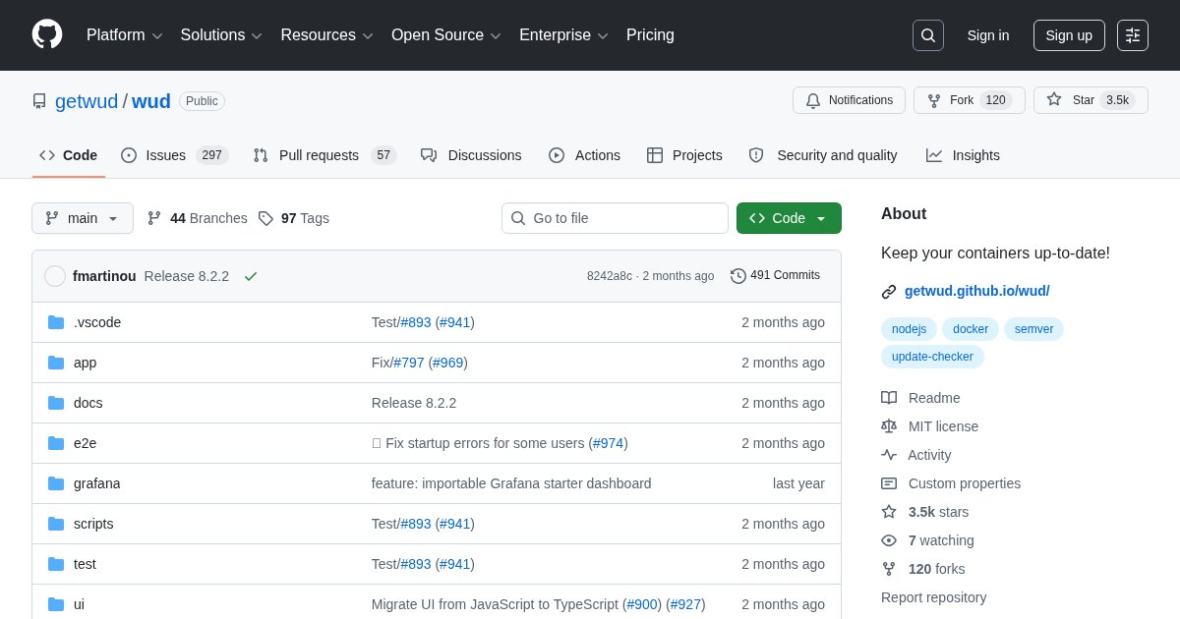The image size is (1180, 619).
Task: Click the e2e folder icon
Action: [x=56, y=443]
